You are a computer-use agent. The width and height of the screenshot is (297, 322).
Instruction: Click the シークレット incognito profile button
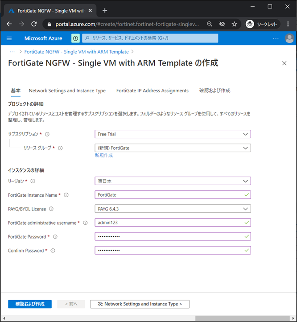pyautogui.click(x=263, y=24)
